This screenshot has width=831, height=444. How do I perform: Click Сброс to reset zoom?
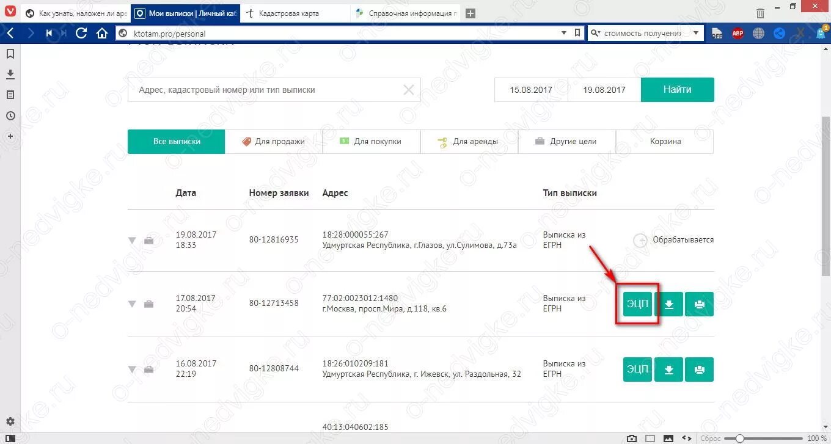click(711, 439)
